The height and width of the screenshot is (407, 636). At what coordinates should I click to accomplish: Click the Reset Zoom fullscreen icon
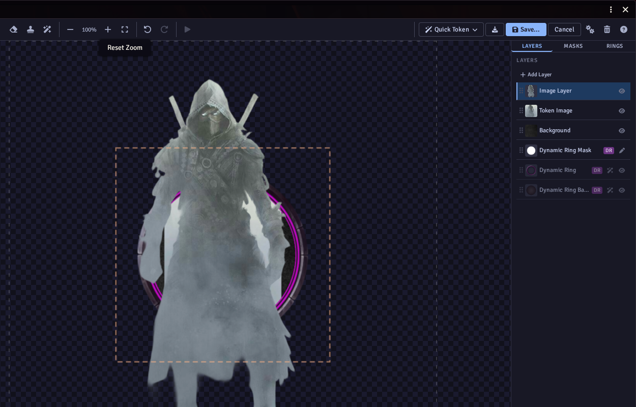[x=125, y=30]
